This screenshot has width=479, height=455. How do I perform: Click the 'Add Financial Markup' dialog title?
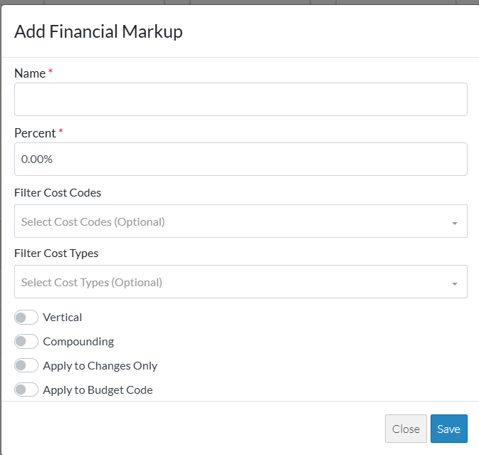(98, 31)
